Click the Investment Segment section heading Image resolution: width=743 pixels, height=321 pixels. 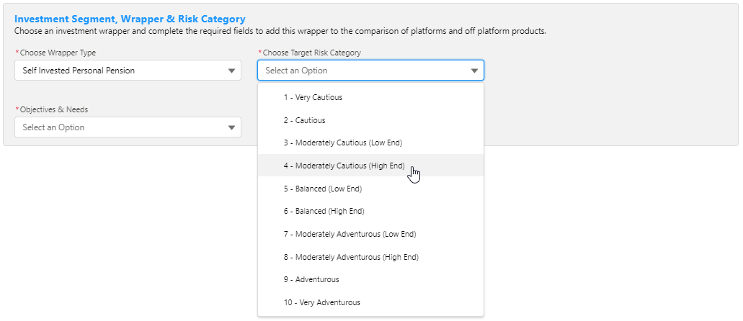tap(130, 19)
